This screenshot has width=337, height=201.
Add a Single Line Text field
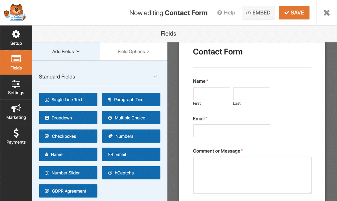click(x=68, y=99)
